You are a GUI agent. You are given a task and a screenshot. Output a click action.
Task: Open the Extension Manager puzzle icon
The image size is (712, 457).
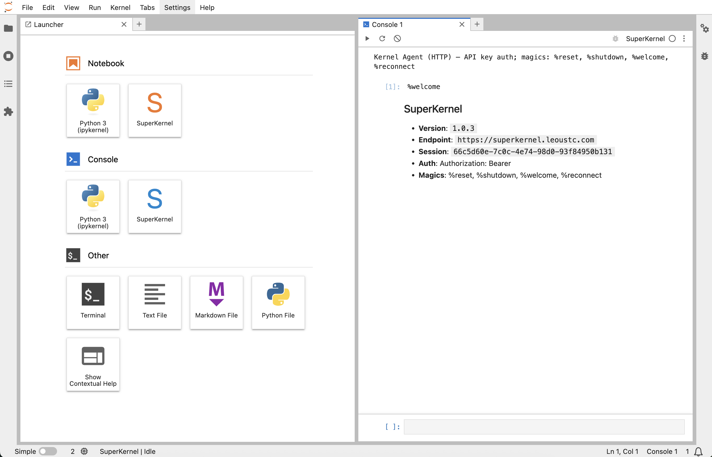tap(8, 112)
